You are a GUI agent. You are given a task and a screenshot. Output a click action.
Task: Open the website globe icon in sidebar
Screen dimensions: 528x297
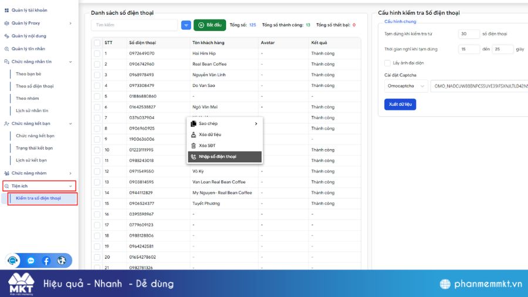click(x=61, y=260)
